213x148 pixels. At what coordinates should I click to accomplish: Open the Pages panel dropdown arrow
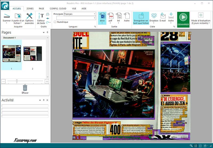point(44,32)
